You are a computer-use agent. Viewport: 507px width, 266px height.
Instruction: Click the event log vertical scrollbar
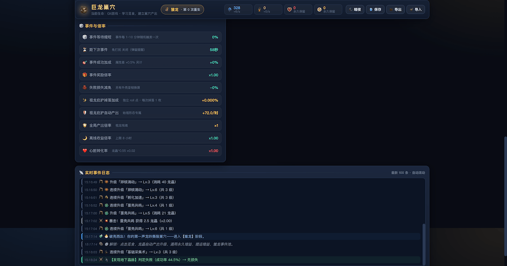tap(423, 243)
